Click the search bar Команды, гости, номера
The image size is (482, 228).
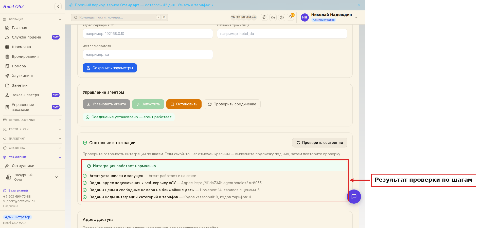120,17
